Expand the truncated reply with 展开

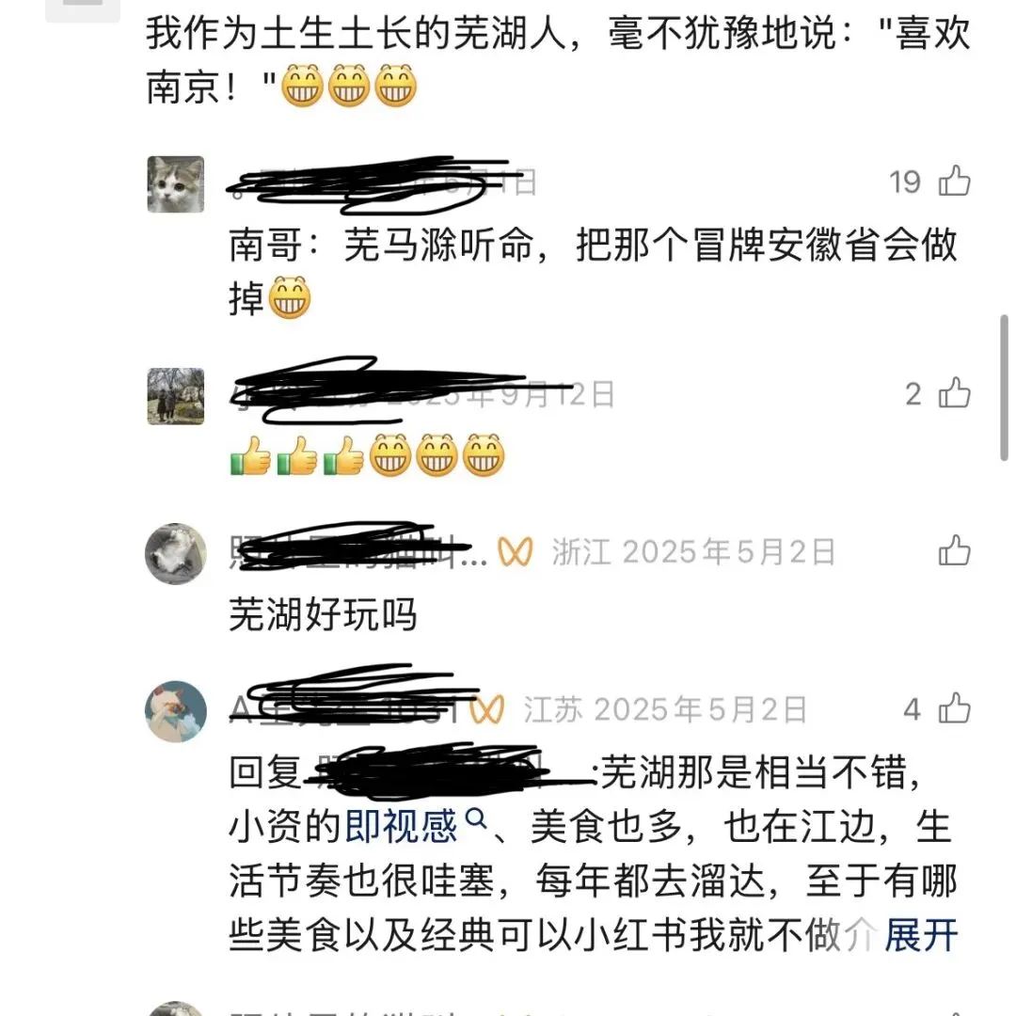click(921, 935)
